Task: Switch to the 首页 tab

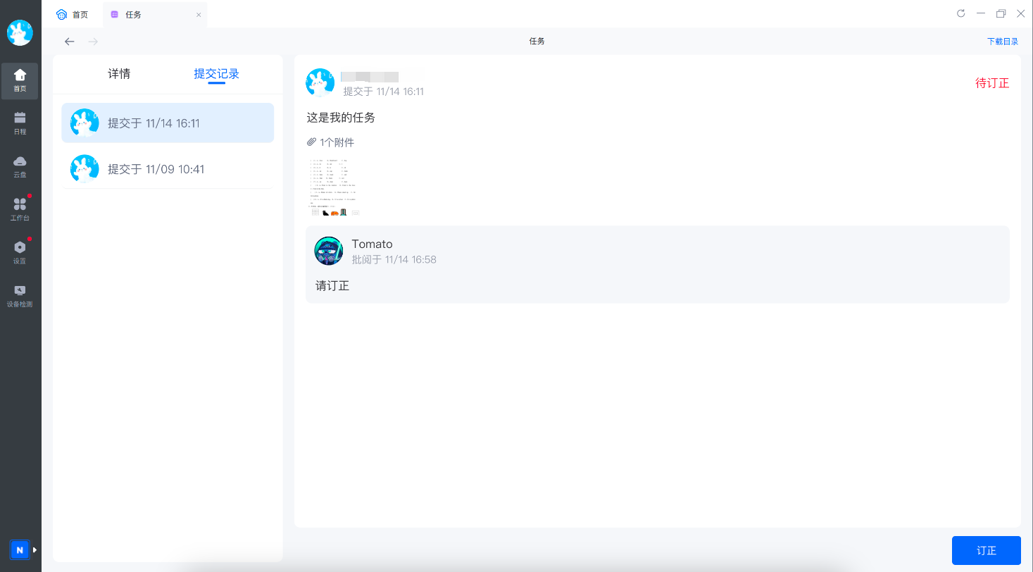Action: [73, 14]
